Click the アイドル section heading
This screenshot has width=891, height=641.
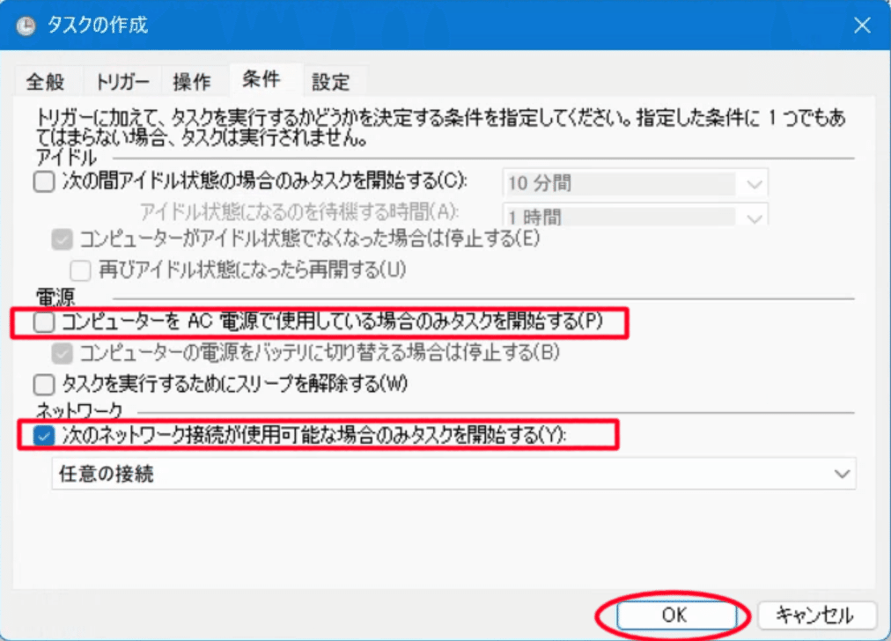67,157
